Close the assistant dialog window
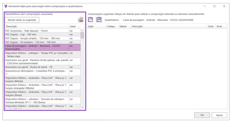The height and width of the screenshot is (124, 233). pos(224,6)
